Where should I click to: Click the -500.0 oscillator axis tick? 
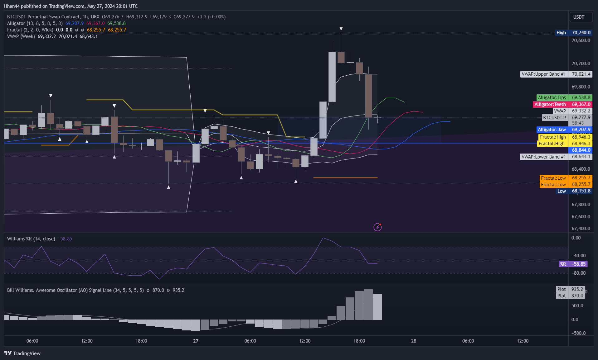pyautogui.click(x=578, y=333)
